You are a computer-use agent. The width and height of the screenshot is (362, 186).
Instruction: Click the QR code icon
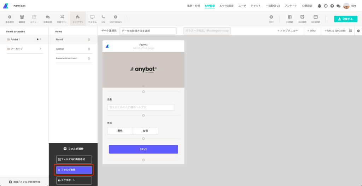click(x=351, y=31)
